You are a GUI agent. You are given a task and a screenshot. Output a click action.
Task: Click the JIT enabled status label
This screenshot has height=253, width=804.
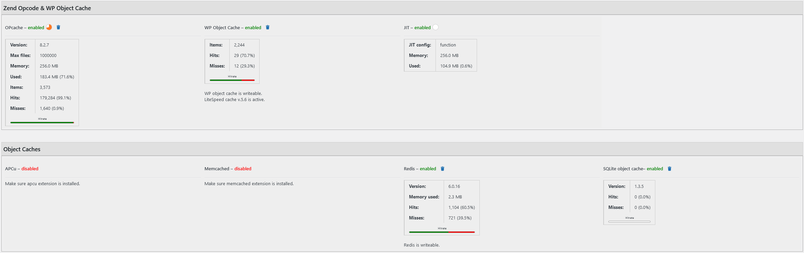pos(422,27)
